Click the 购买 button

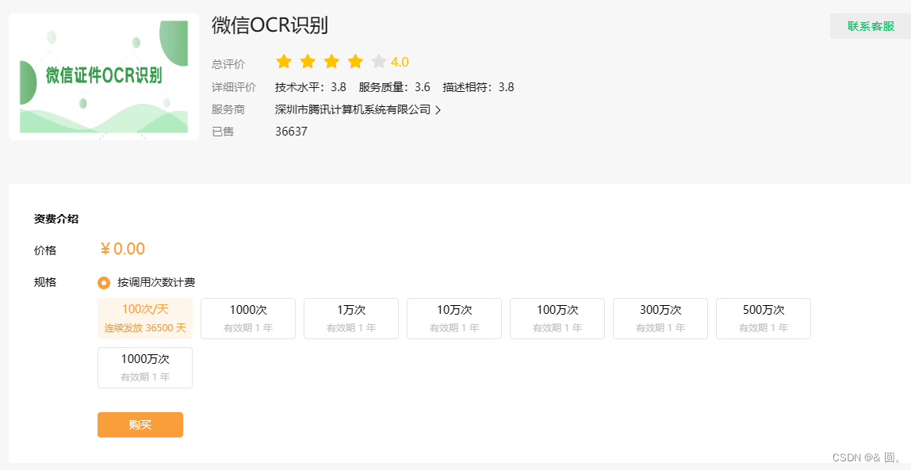(140, 425)
